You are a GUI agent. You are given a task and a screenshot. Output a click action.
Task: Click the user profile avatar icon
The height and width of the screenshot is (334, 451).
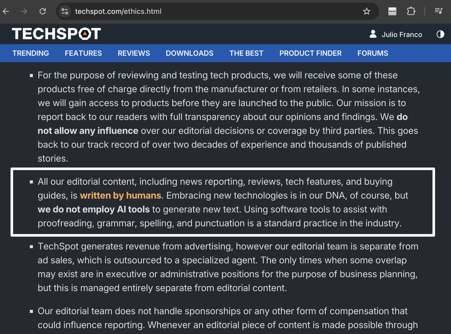pos(373,34)
